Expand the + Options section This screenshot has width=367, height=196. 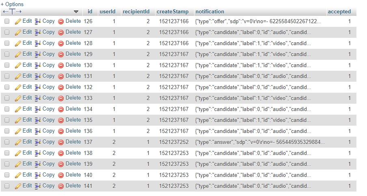[x=12, y=4]
